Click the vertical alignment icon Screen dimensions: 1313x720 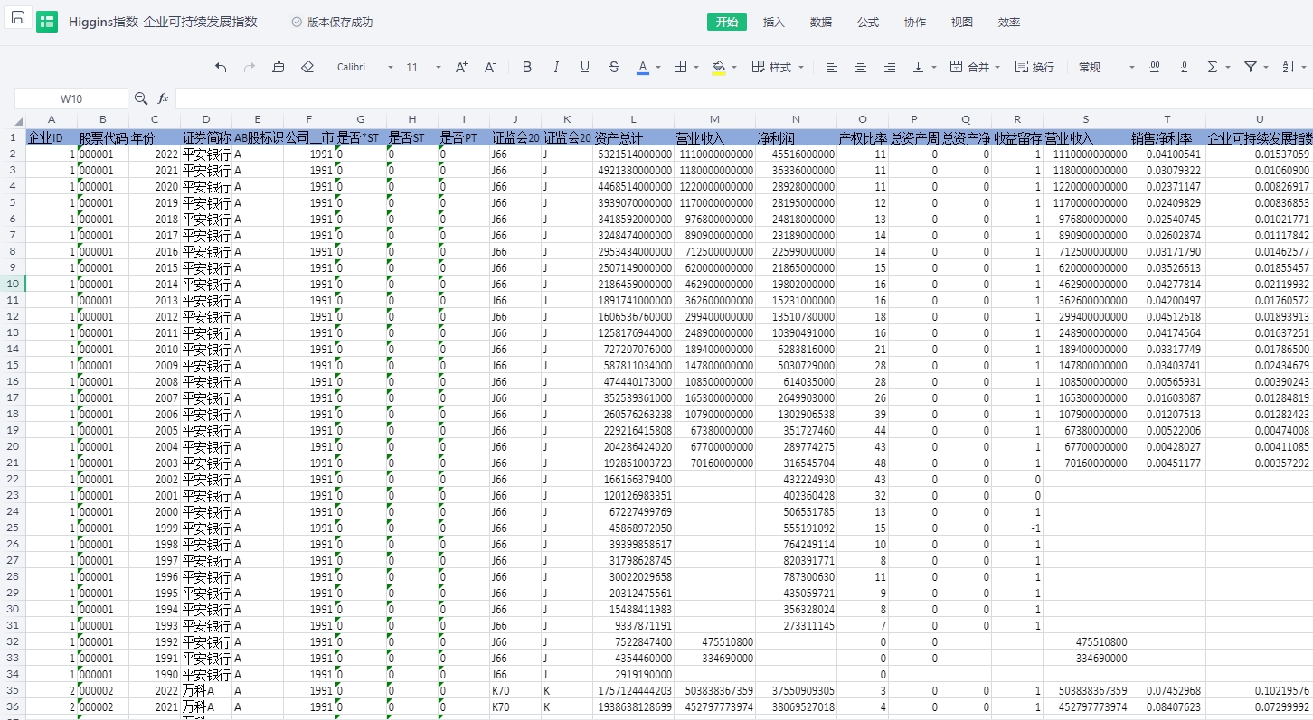pyautogui.click(x=919, y=67)
